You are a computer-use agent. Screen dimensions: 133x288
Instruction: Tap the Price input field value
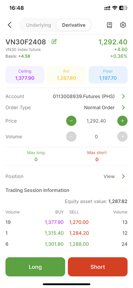(x=96, y=121)
